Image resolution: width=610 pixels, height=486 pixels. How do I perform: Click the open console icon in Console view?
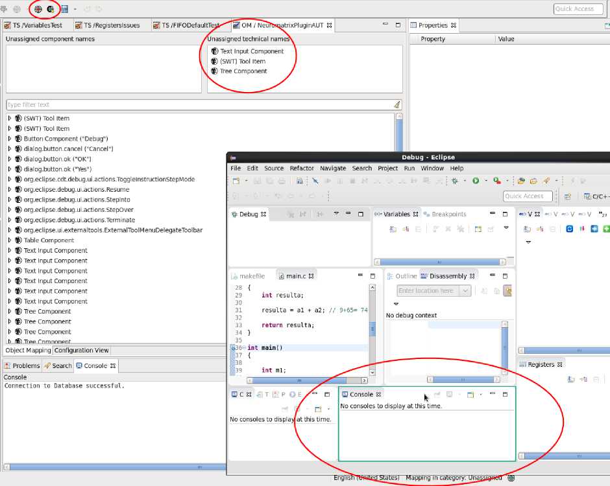click(x=470, y=394)
